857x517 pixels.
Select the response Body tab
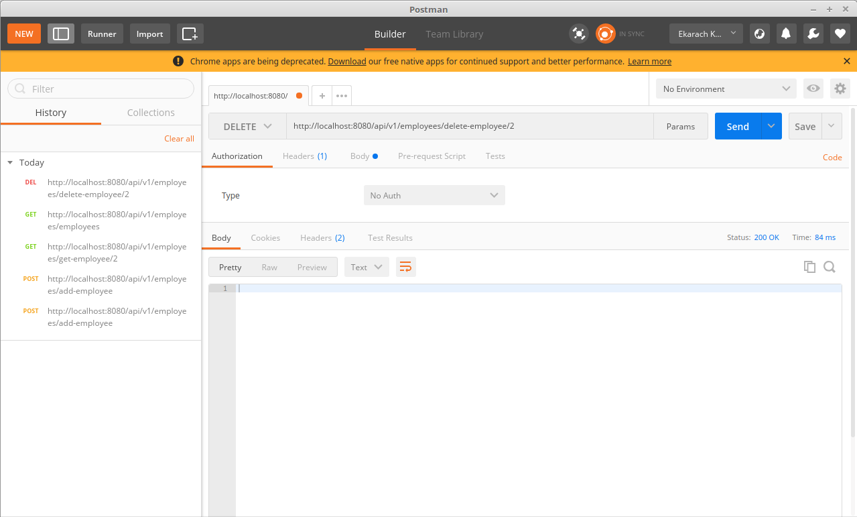click(x=221, y=237)
